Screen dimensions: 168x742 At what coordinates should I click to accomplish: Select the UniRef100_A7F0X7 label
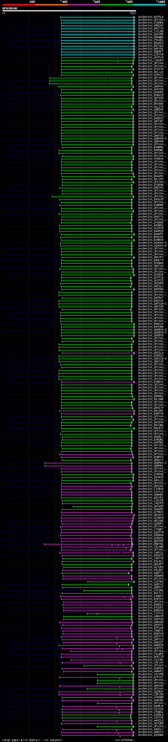coord(151,677)
